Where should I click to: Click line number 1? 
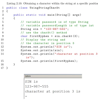[3, 8]
